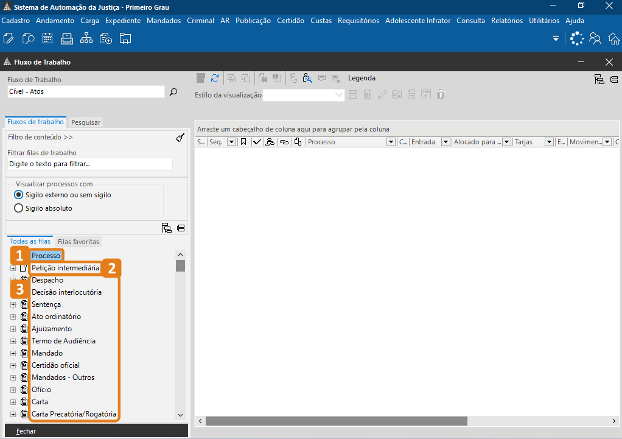Click the Legenda button

pyautogui.click(x=362, y=78)
